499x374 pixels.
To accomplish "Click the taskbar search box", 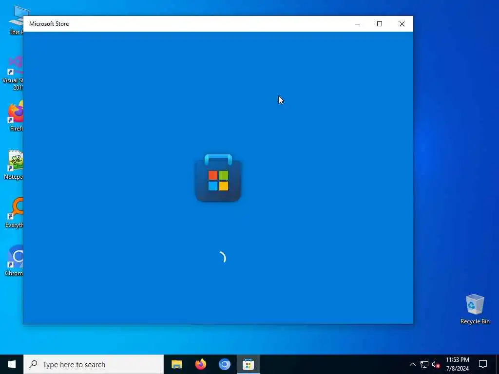I will [93, 364].
